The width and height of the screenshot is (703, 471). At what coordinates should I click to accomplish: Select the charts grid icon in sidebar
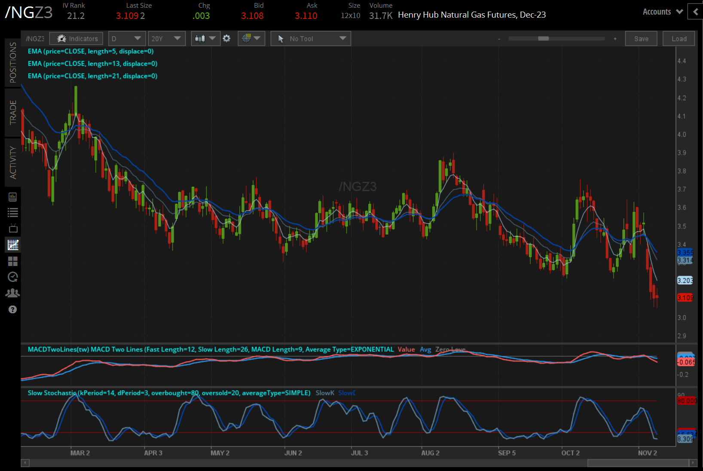click(13, 245)
